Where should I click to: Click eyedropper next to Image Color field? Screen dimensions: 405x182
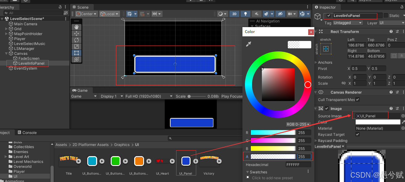pyautogui.click(x=403, y=122)
